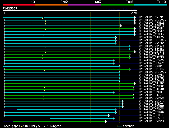The height and width of the screenshot is (128, 169).
Task: Click the green alignment bar for UniRef100_B9GJP4
Action: click(x=69, y=29)
